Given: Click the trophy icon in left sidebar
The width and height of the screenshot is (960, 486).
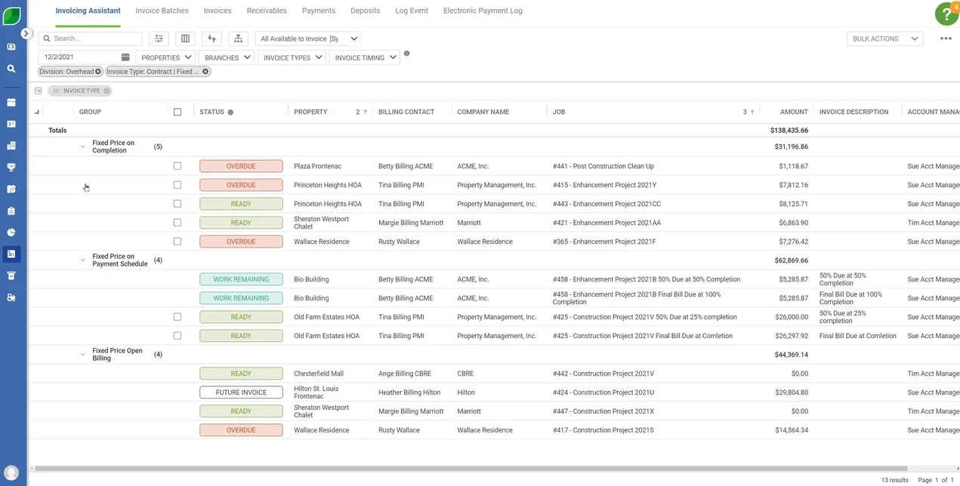Looking at the screenshot, I should pyautogui.click(x=11, y=167).
